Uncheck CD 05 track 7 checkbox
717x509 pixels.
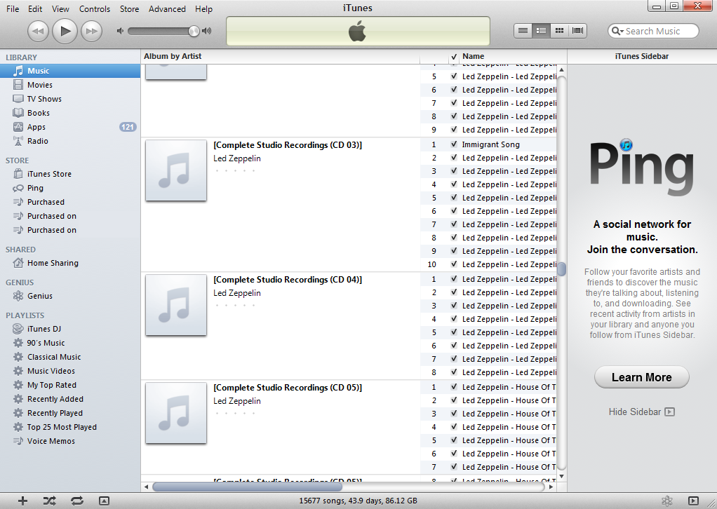(454, 467)
